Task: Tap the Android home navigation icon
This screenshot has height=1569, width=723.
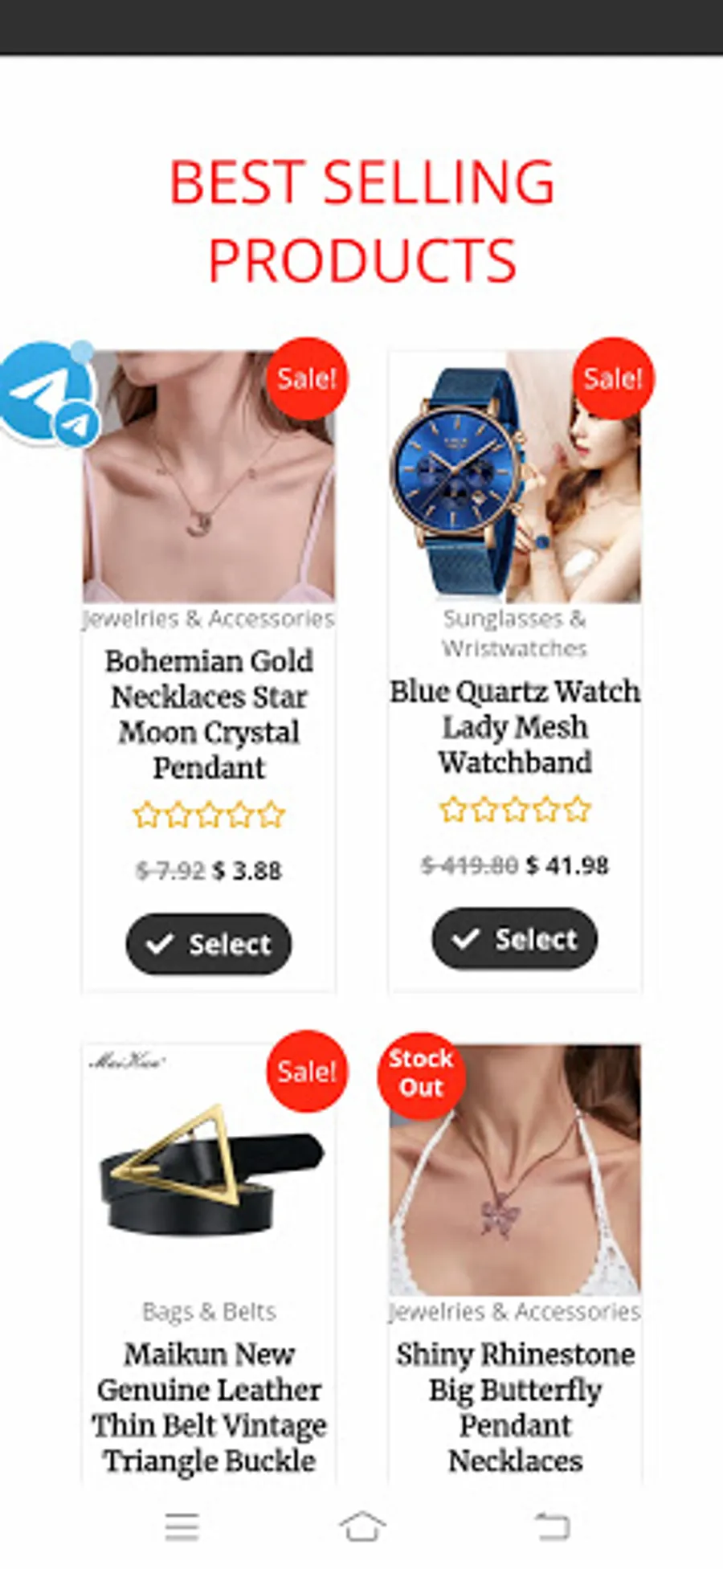Action: (362, 1526)
